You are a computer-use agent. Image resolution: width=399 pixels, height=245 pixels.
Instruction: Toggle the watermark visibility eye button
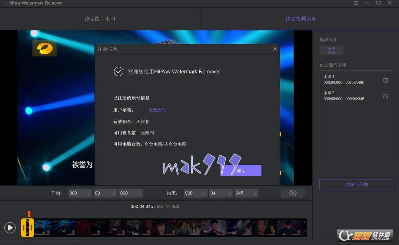[x=292, y=193]
